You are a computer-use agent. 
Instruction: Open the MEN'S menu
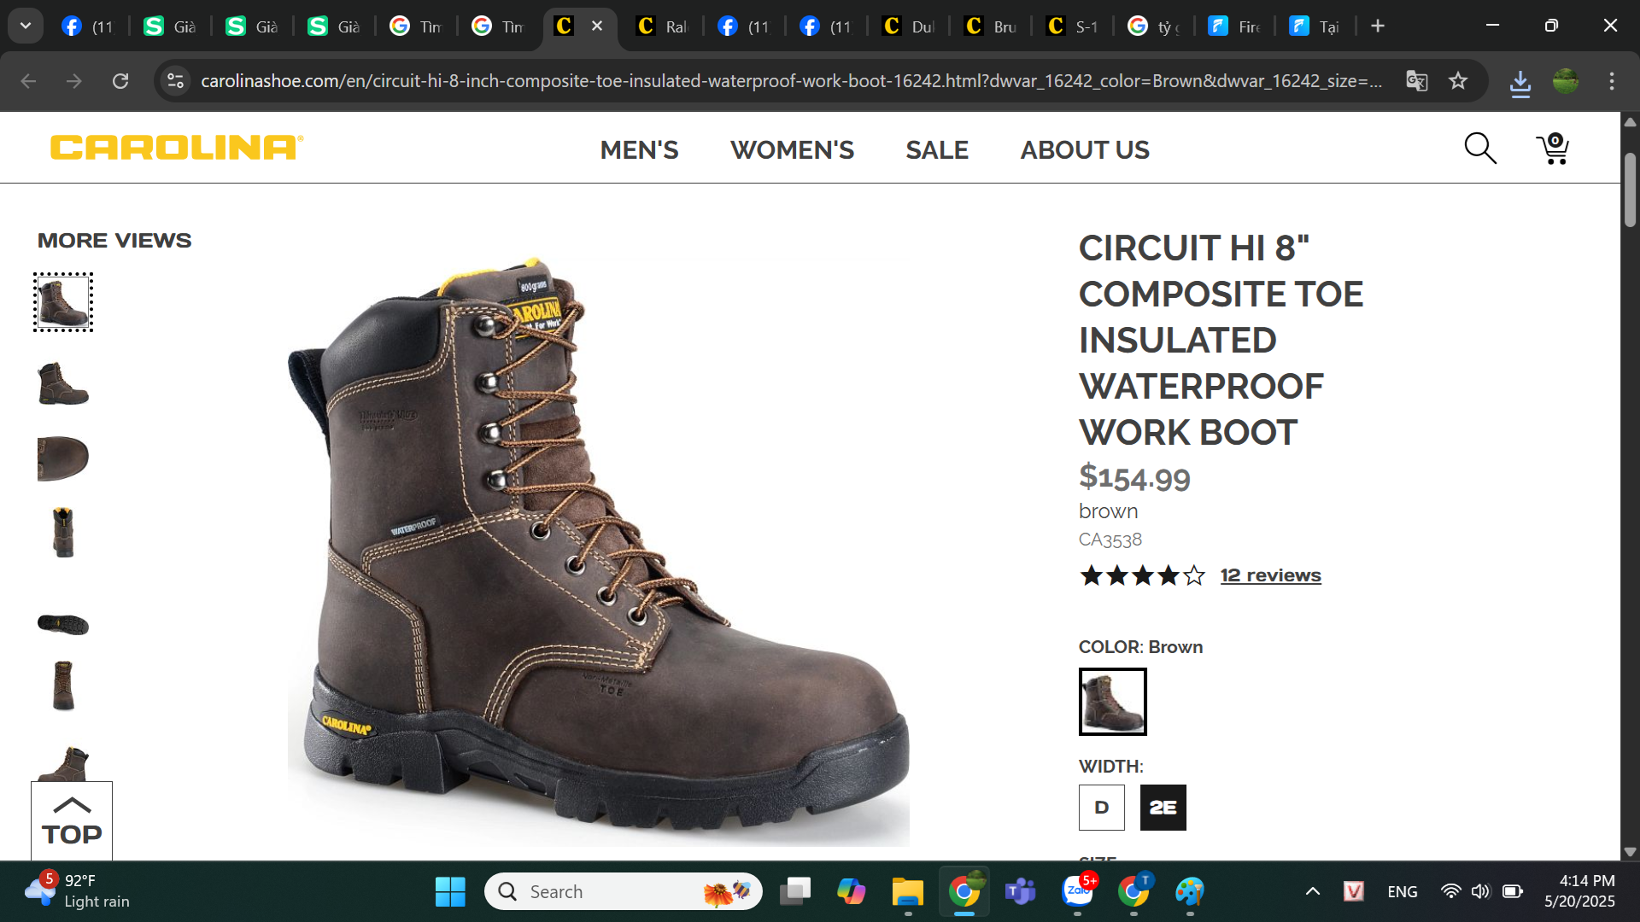coord(639,150)
